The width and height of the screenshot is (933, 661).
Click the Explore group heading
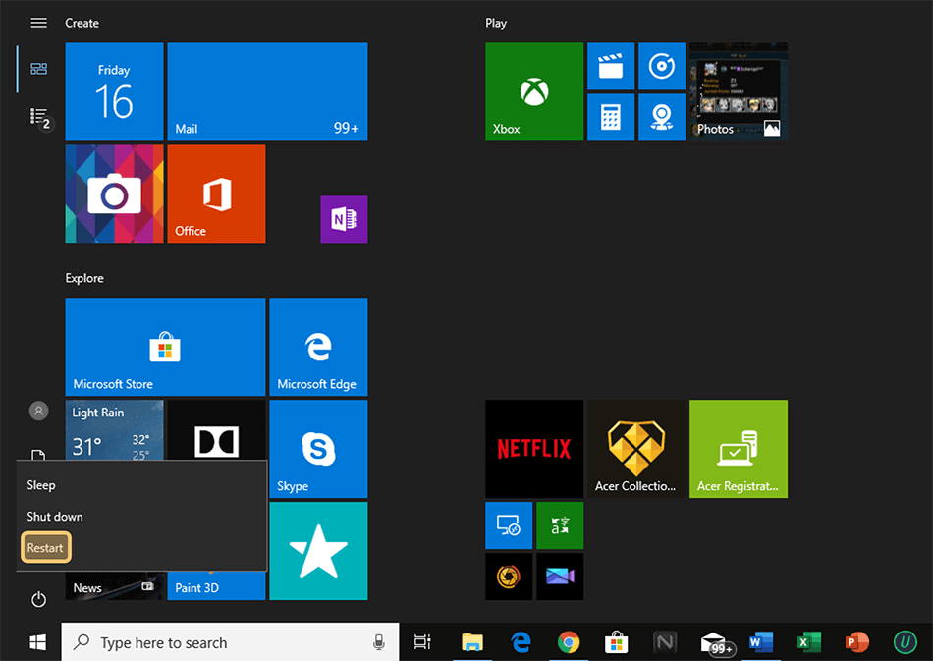coord(84,278)
